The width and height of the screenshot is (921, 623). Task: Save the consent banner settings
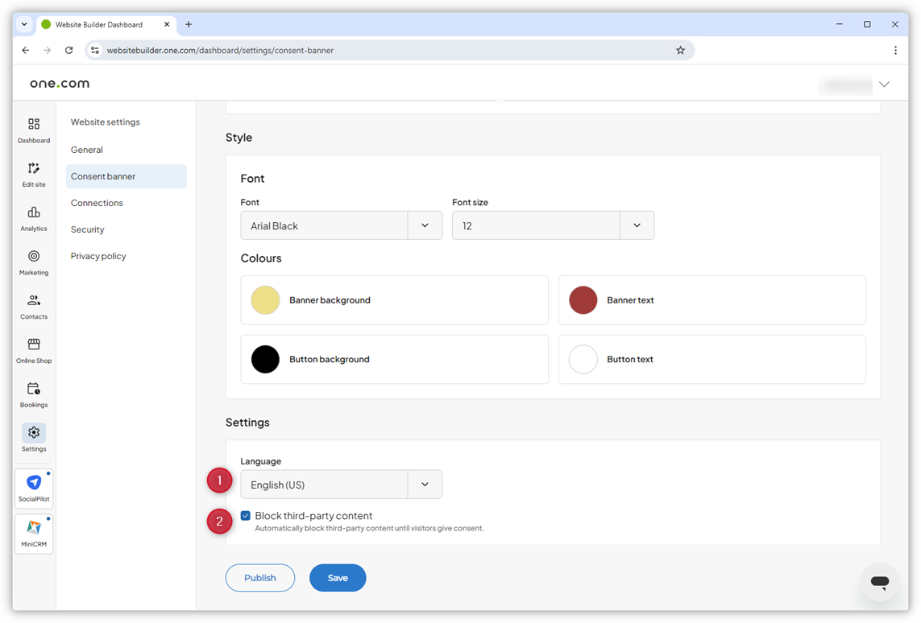click(338, 577)
